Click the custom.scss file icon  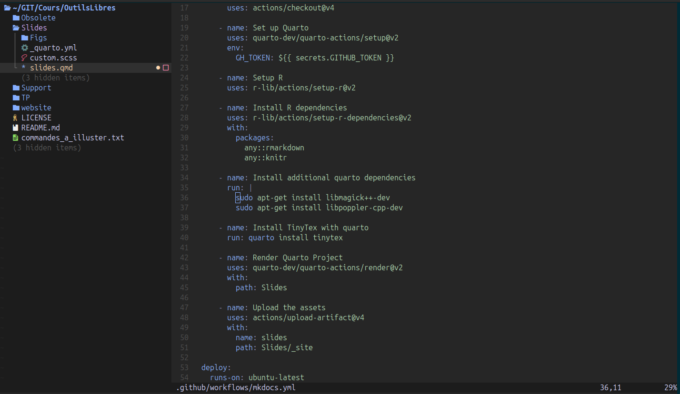coord(25,58)
